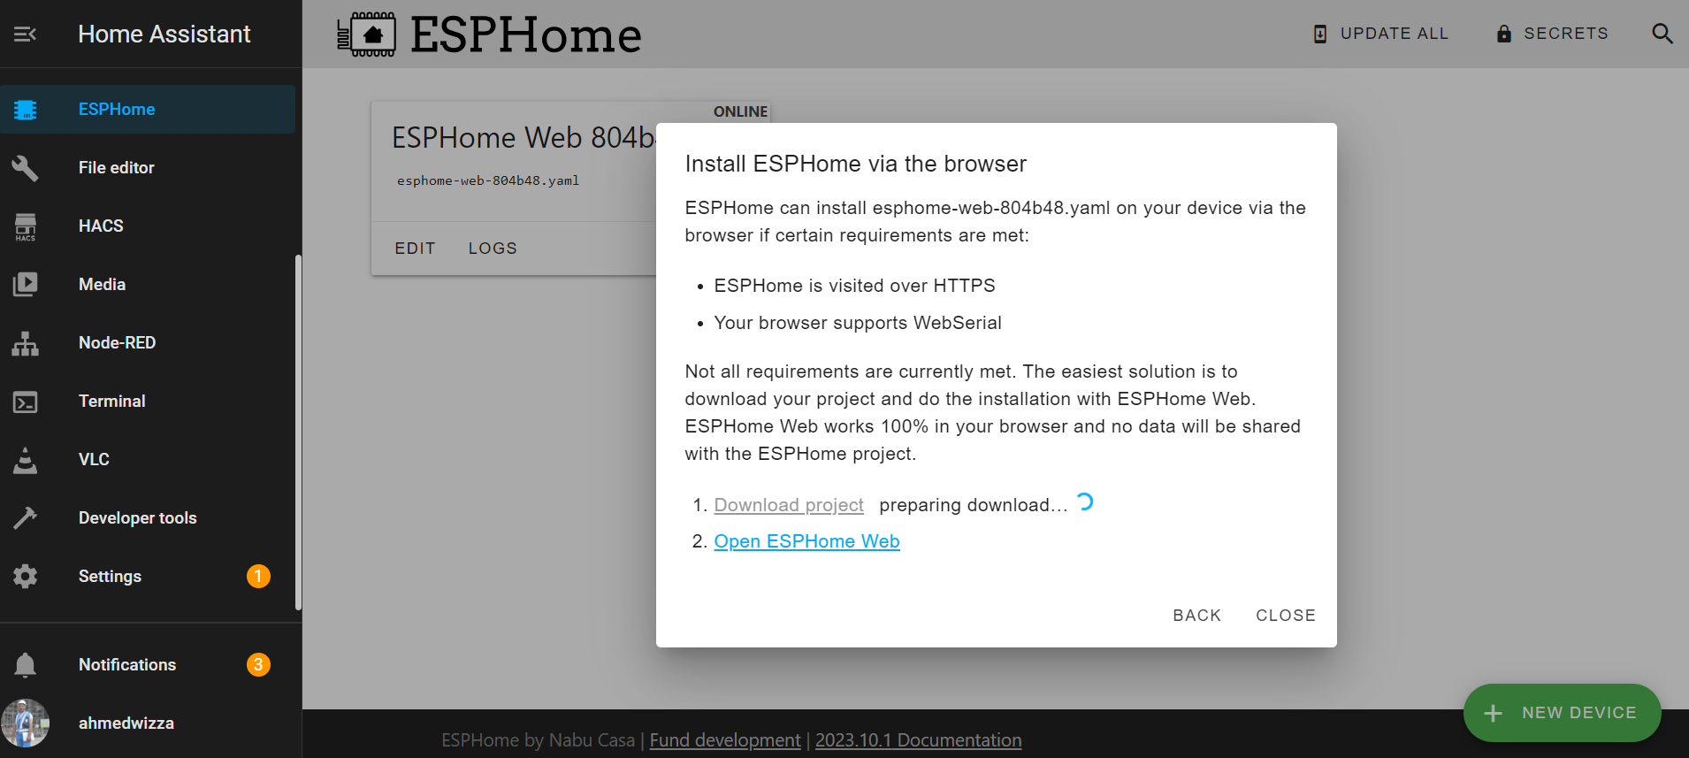Open the ESPHome Web link
The height and width of the screenshot is (758, 1689).
click(806, 541)
